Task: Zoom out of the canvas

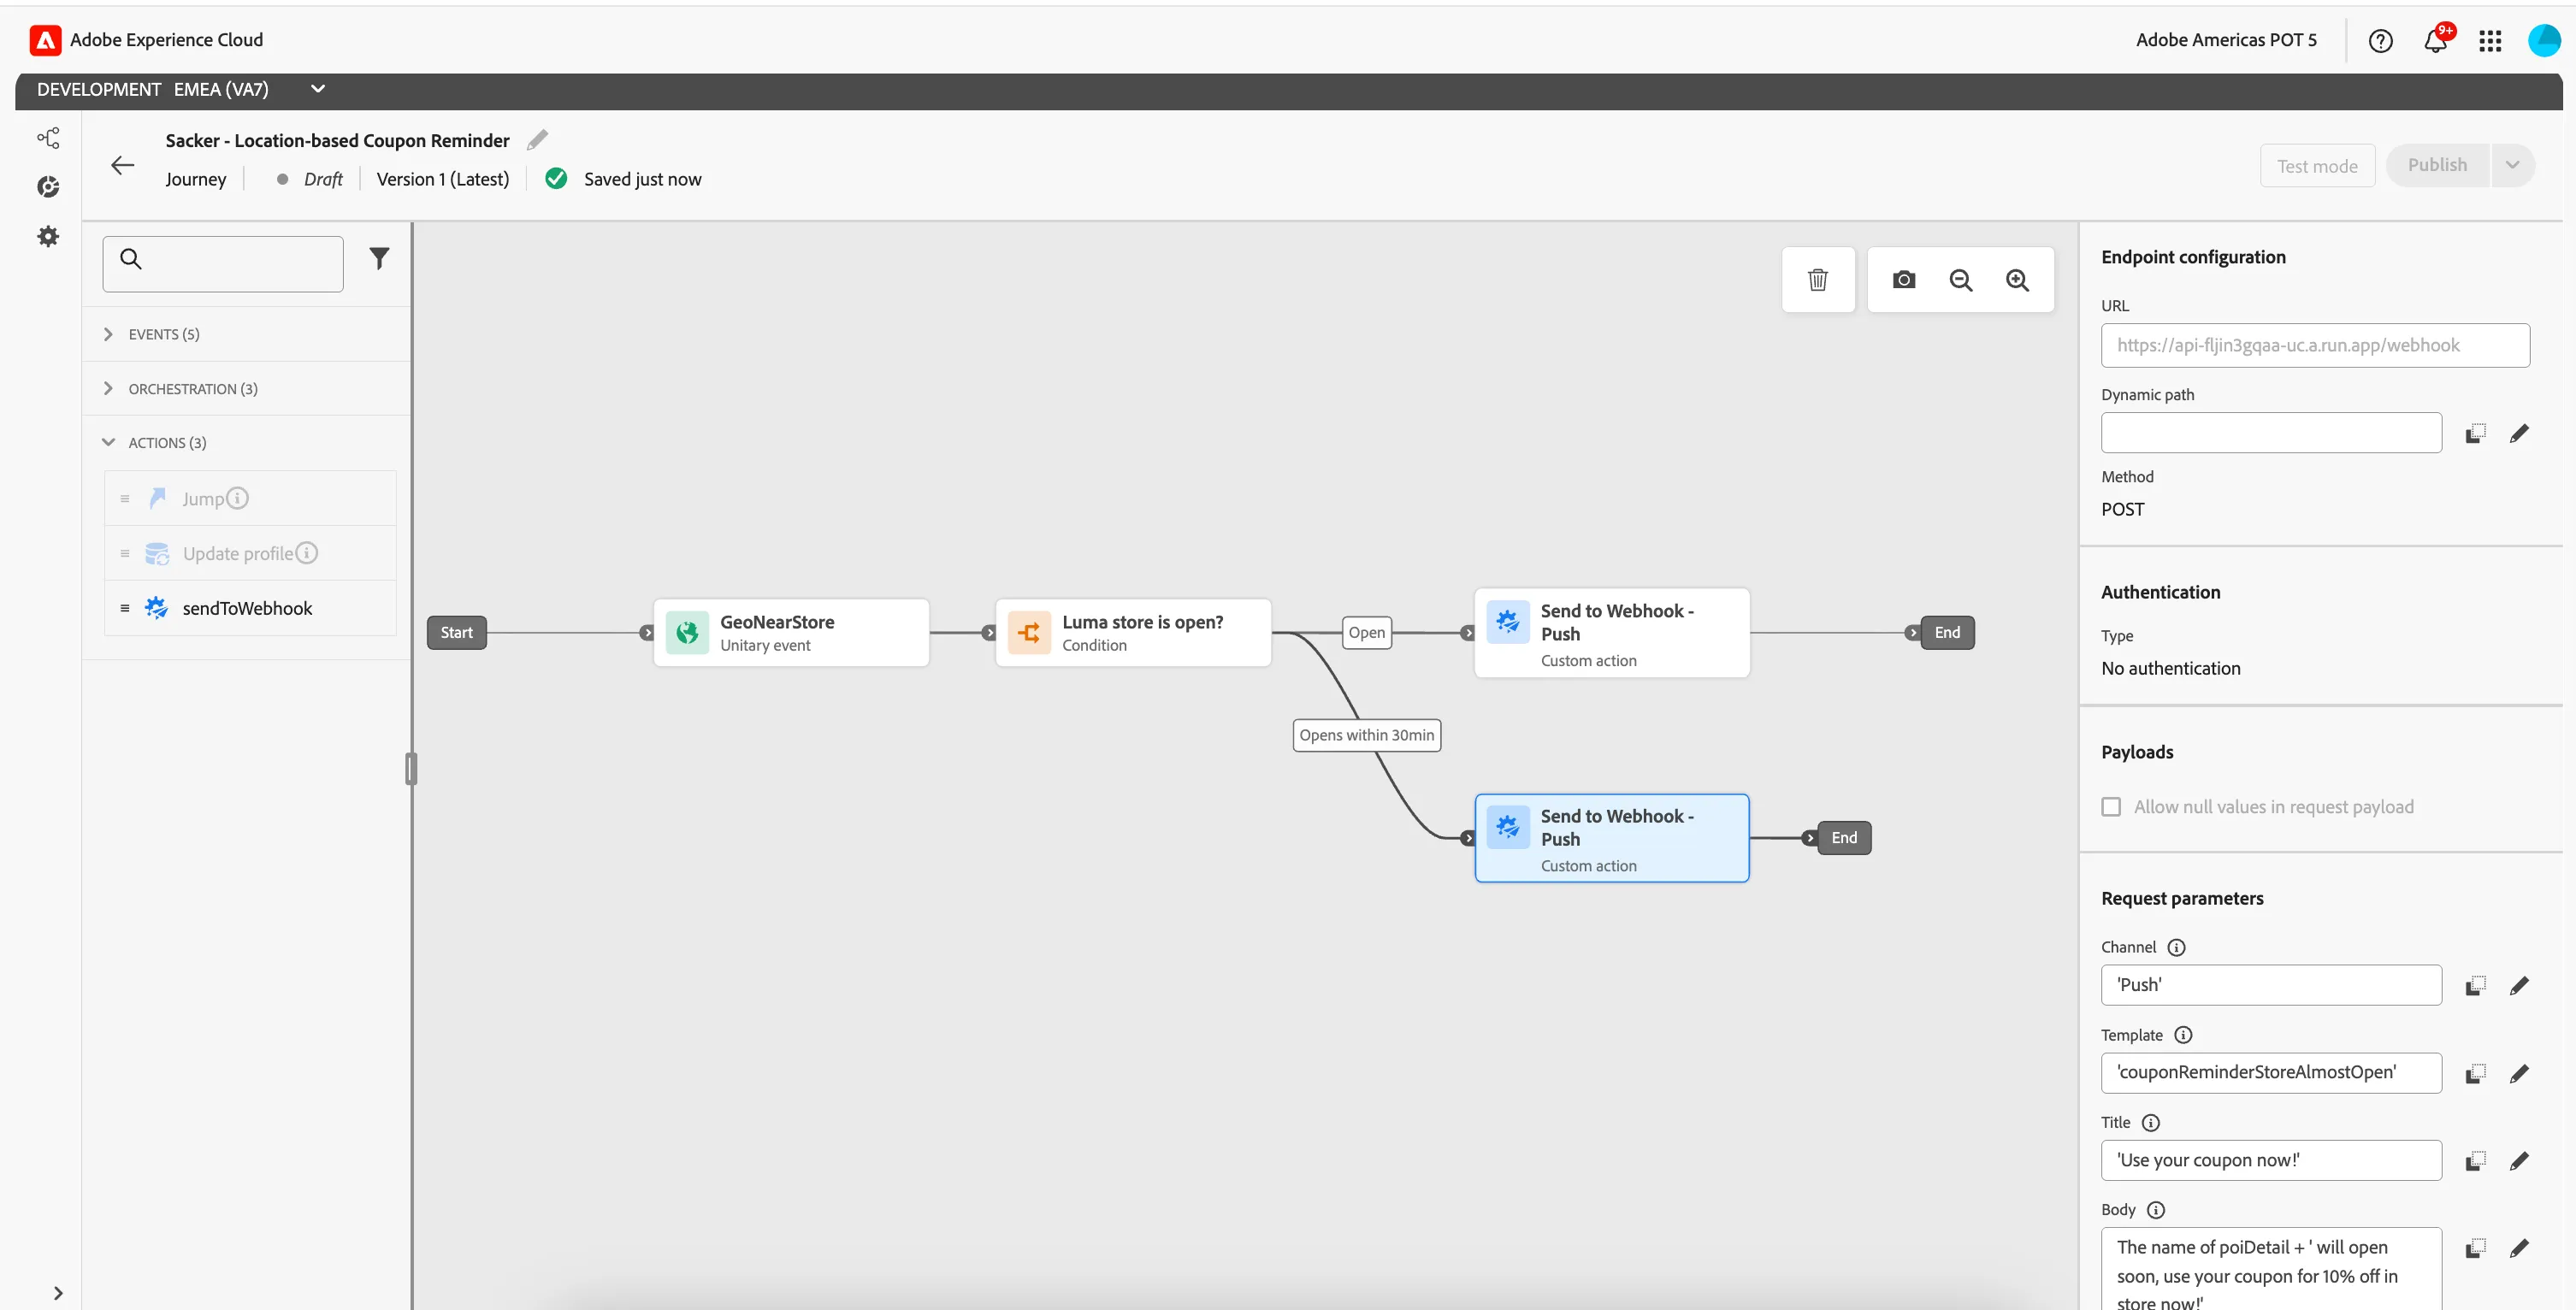Action: coord(1961,280)
